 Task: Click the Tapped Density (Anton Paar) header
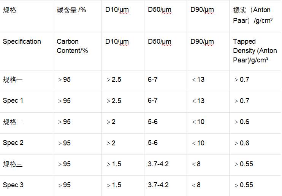coord(255,51)
